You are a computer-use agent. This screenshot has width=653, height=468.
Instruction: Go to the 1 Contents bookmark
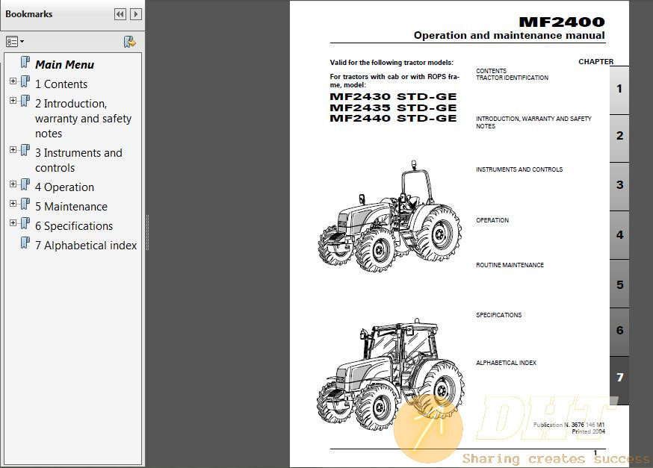coord(61,84)
